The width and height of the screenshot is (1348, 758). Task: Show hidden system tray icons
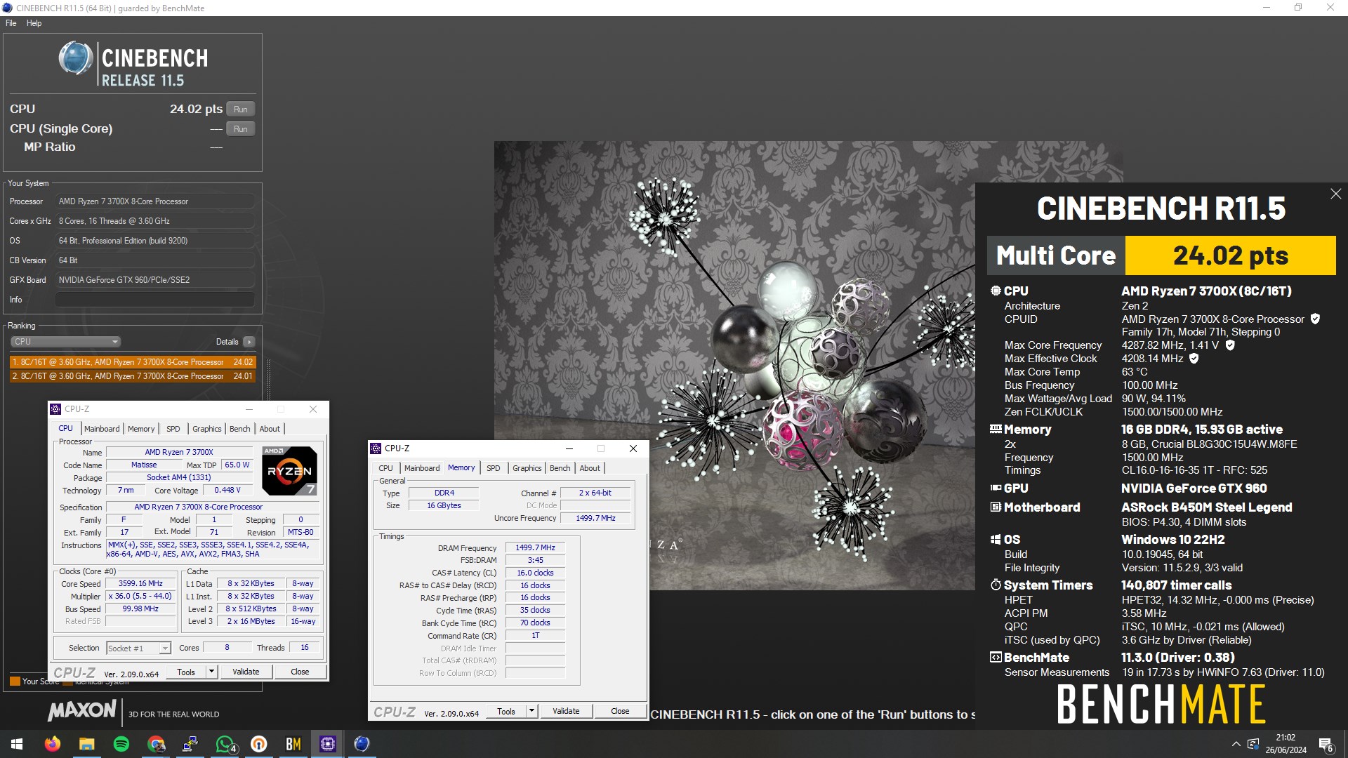pyautogui.click(x=1236, y=744)
